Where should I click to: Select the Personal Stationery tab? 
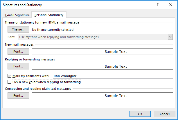click(x=49, y=15)
